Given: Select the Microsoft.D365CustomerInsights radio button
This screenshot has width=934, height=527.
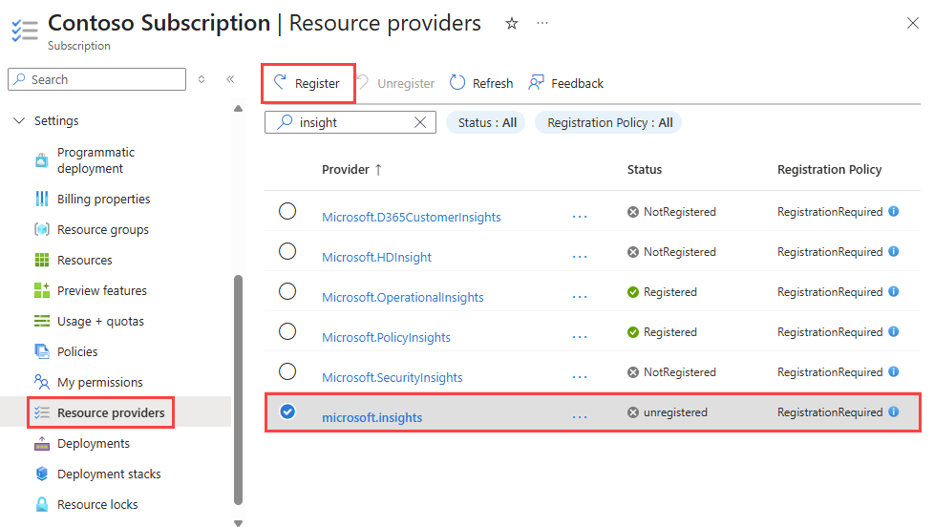Looking at the screenshot, I should click(287, 212).
